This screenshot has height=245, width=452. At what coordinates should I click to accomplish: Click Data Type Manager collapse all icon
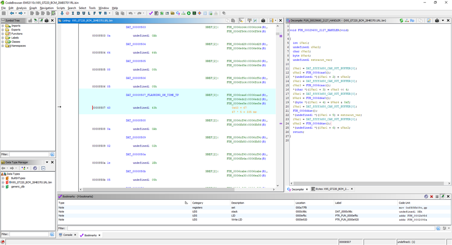(x=43, y=168)
